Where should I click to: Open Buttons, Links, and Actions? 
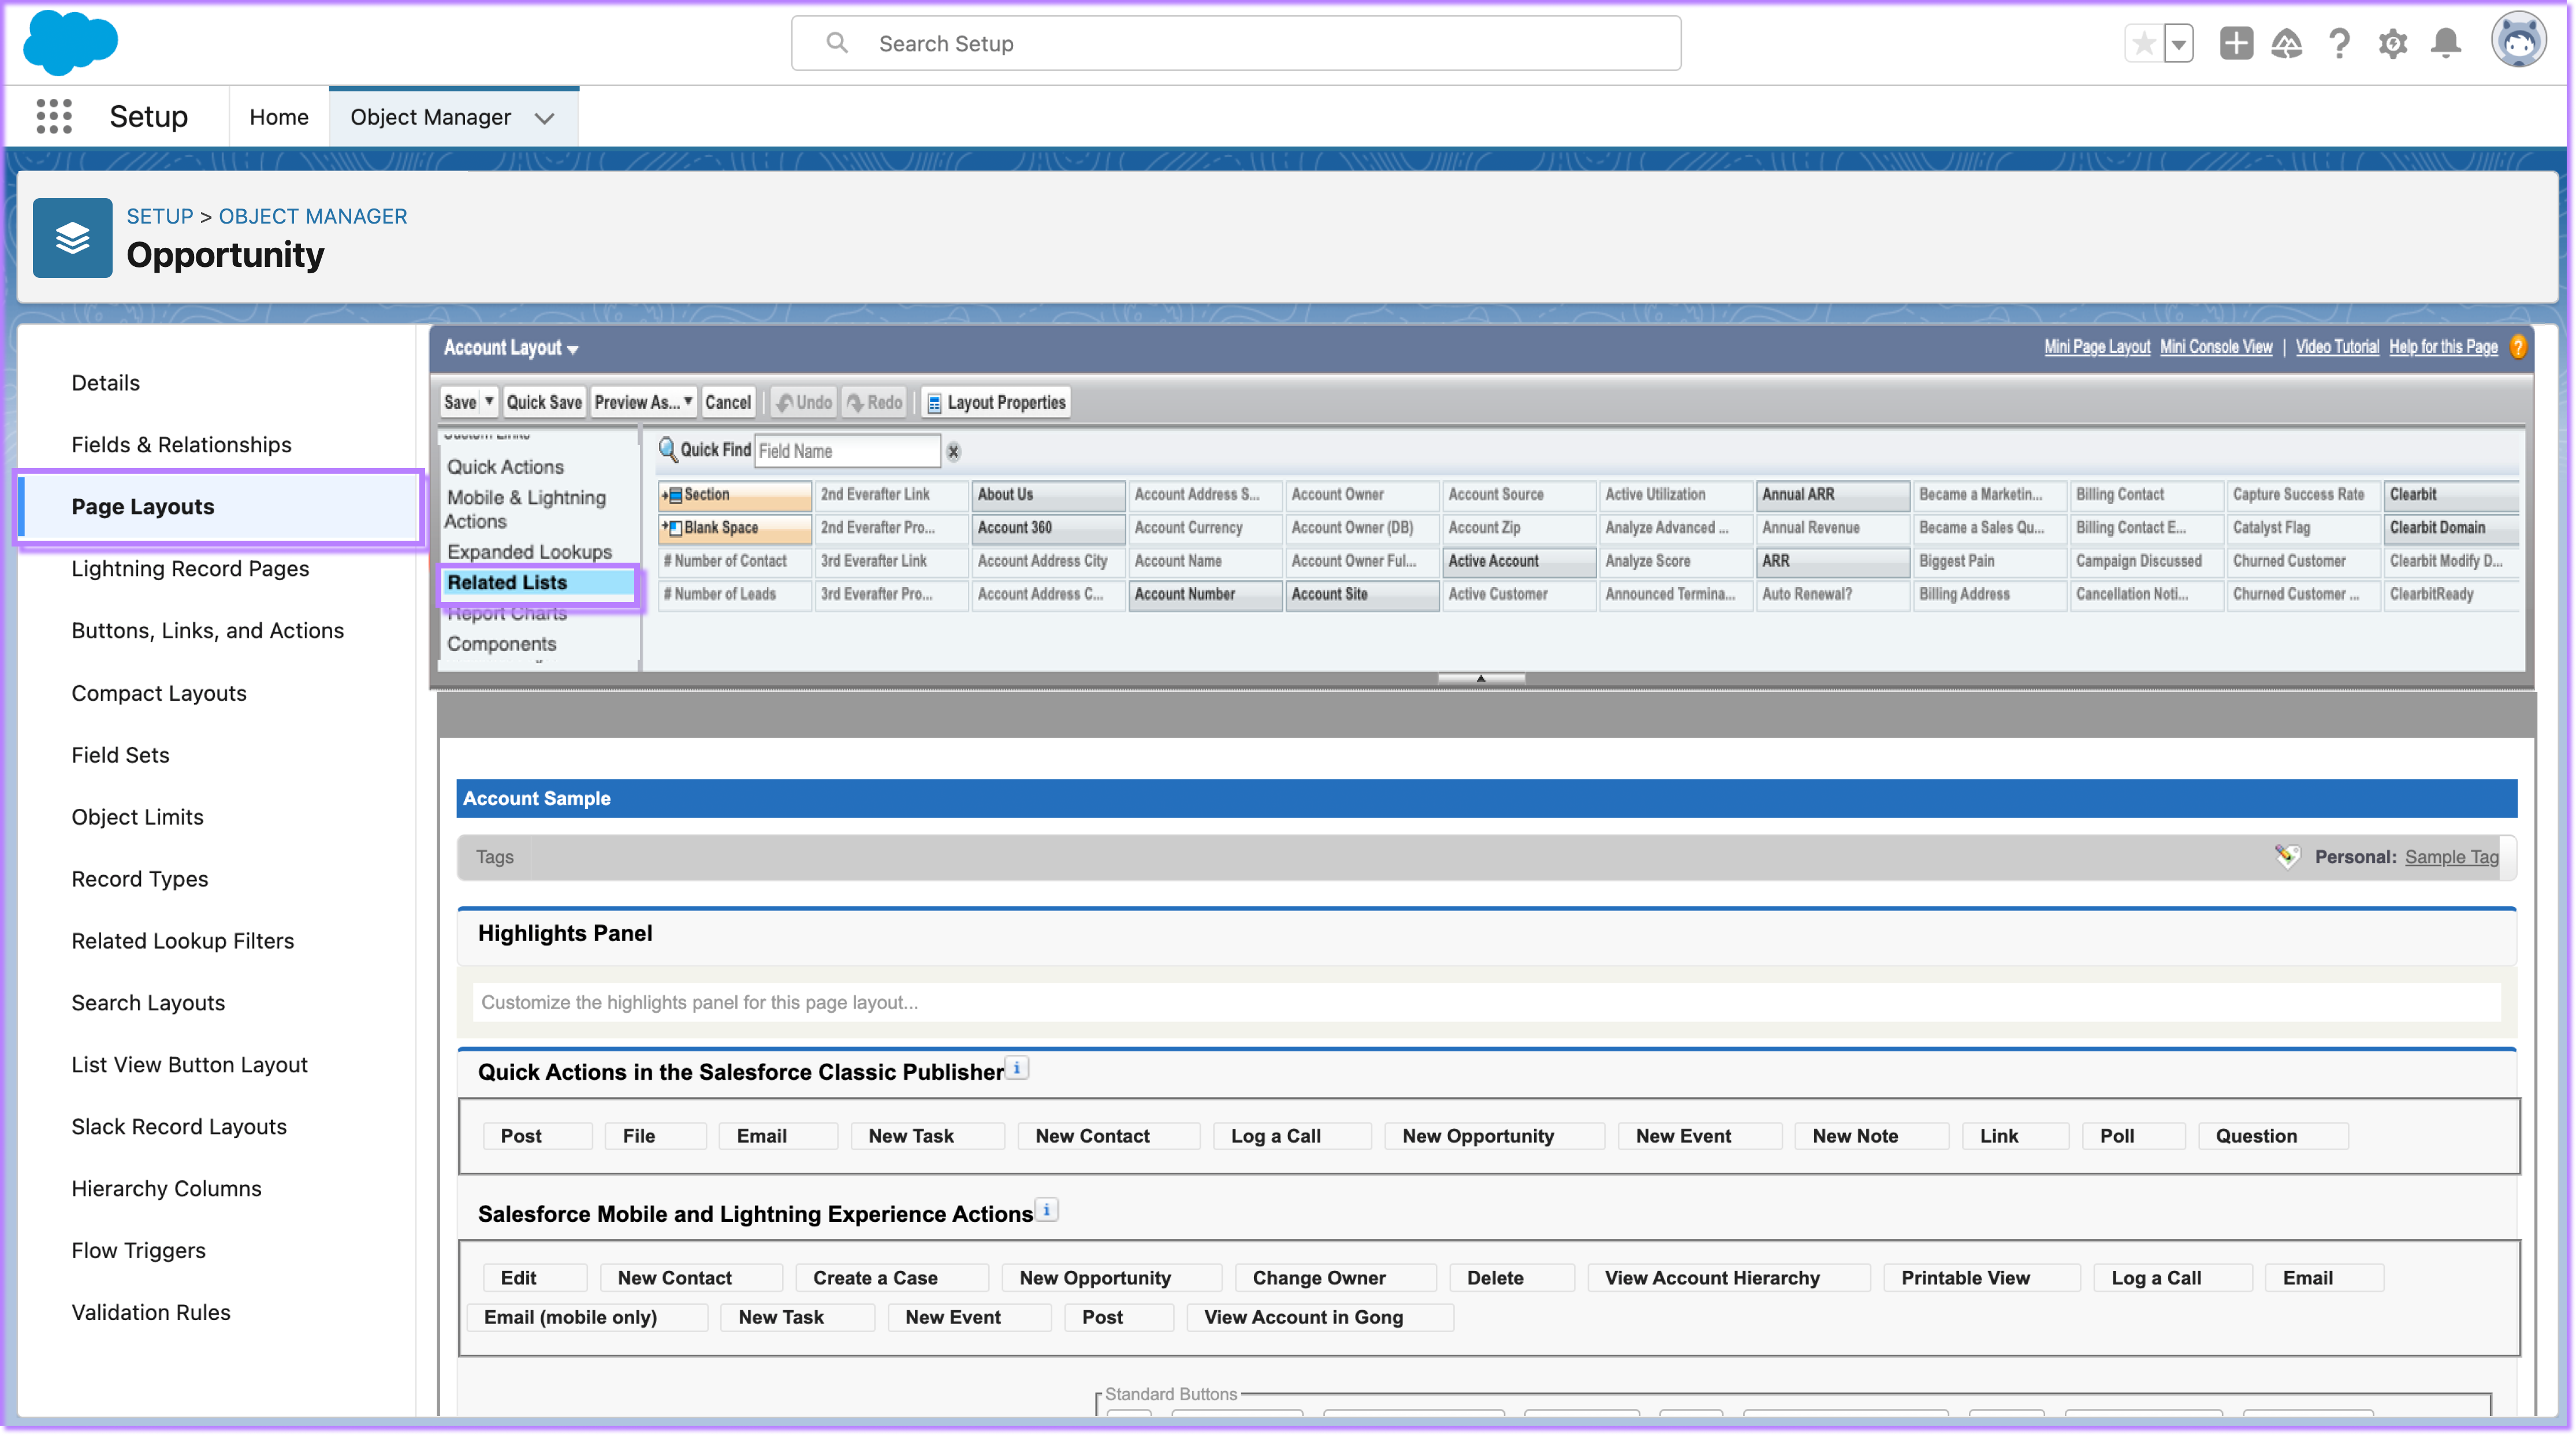click(x=207, y=631)
